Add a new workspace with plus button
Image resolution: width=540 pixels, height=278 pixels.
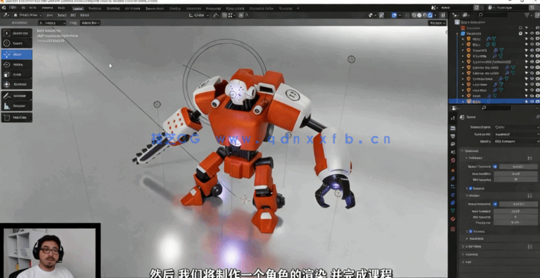tap(298, 8)
